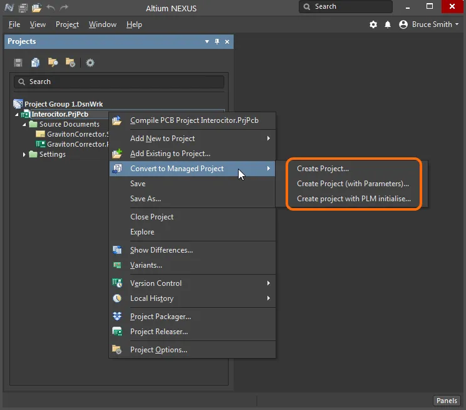Close the Projects panel
The width and height of the screenshot is (466, 410).
(x=227, y=41)
